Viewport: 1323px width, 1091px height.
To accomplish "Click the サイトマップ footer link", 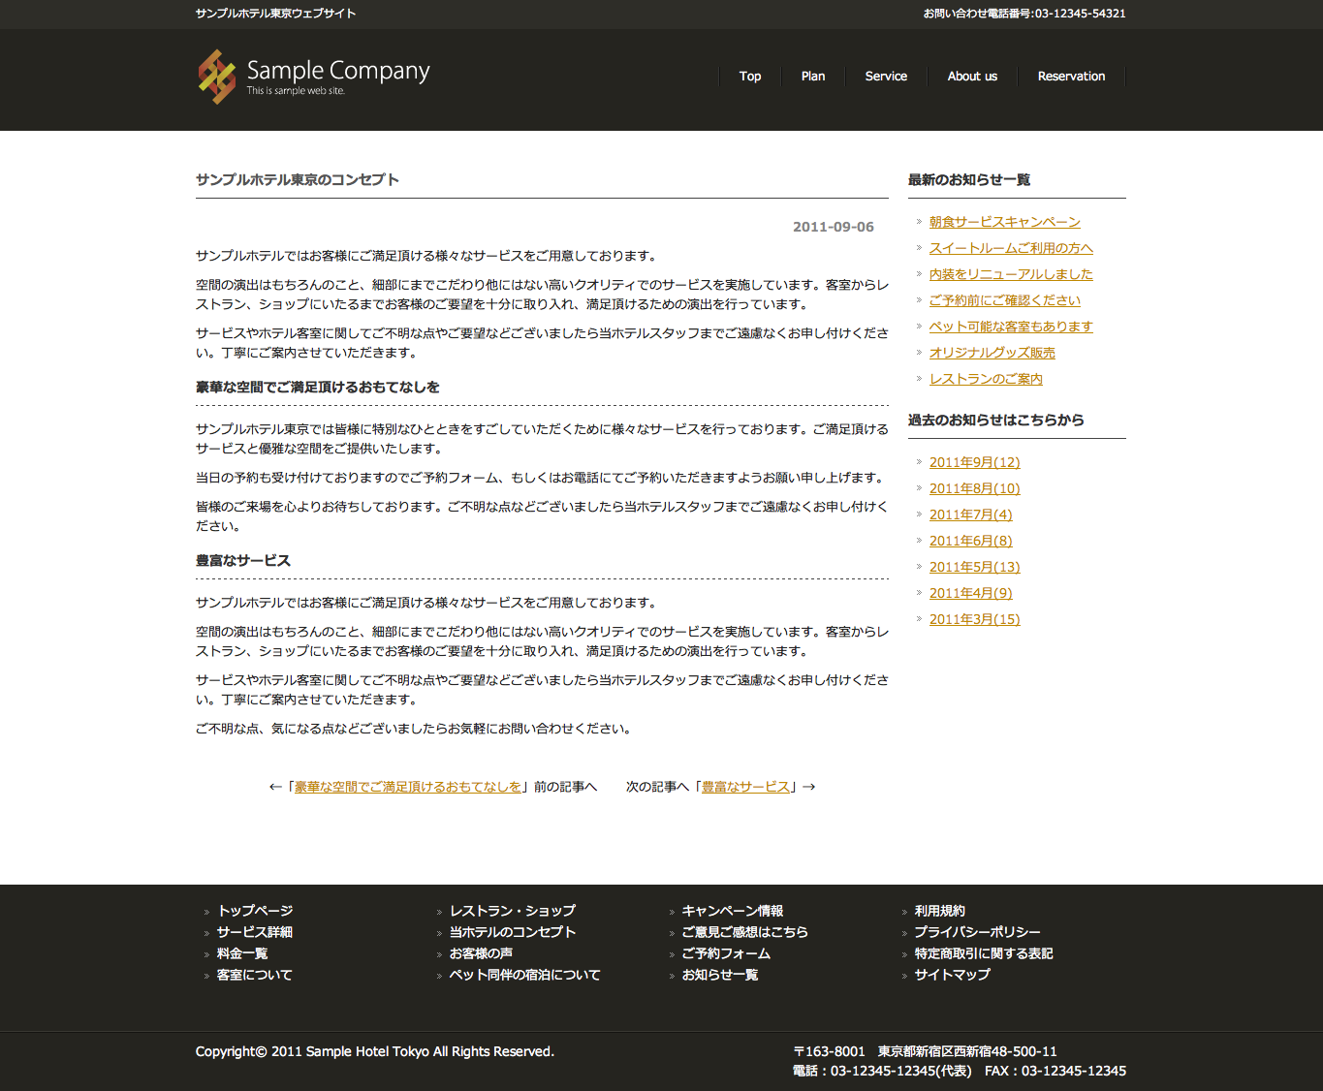I will point(952,975).
